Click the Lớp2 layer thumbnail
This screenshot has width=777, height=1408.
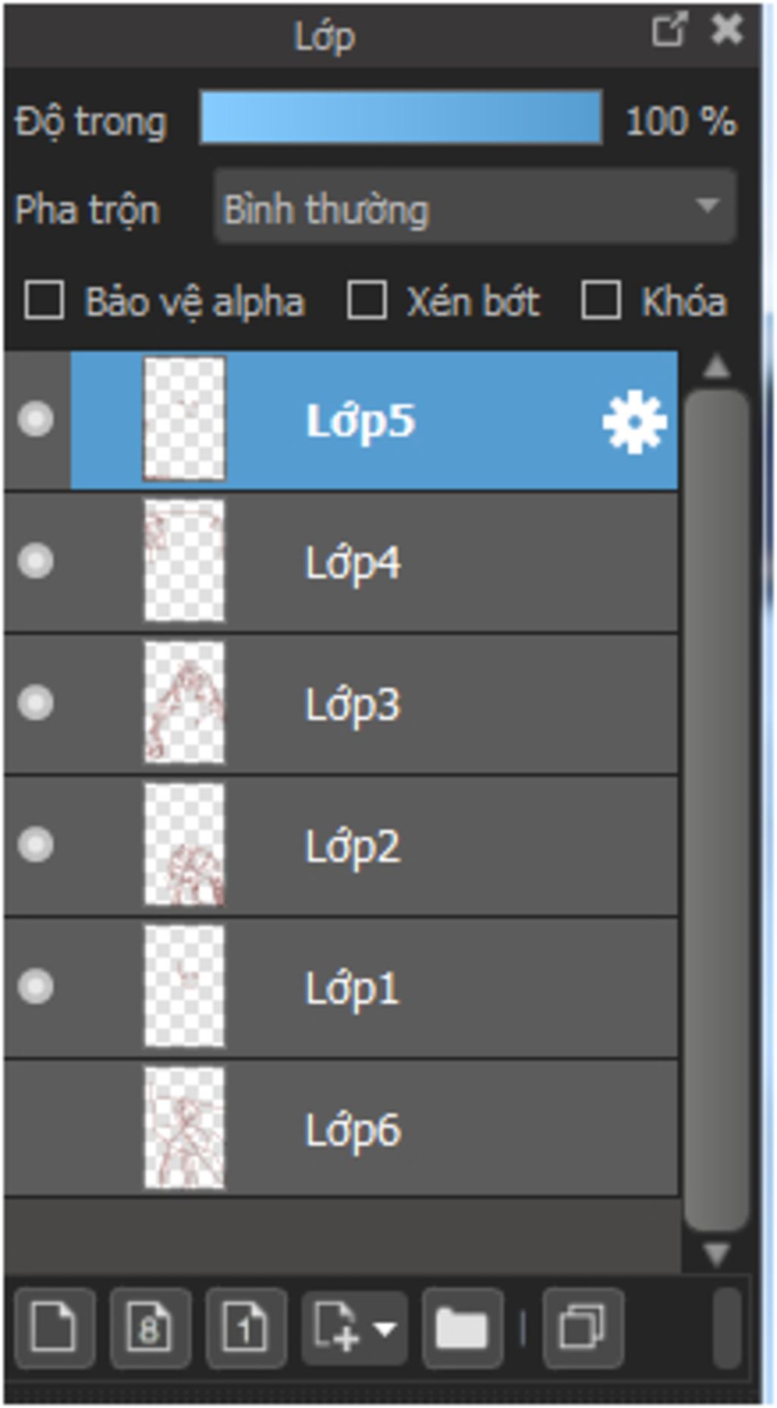click(x=184, y=844)
